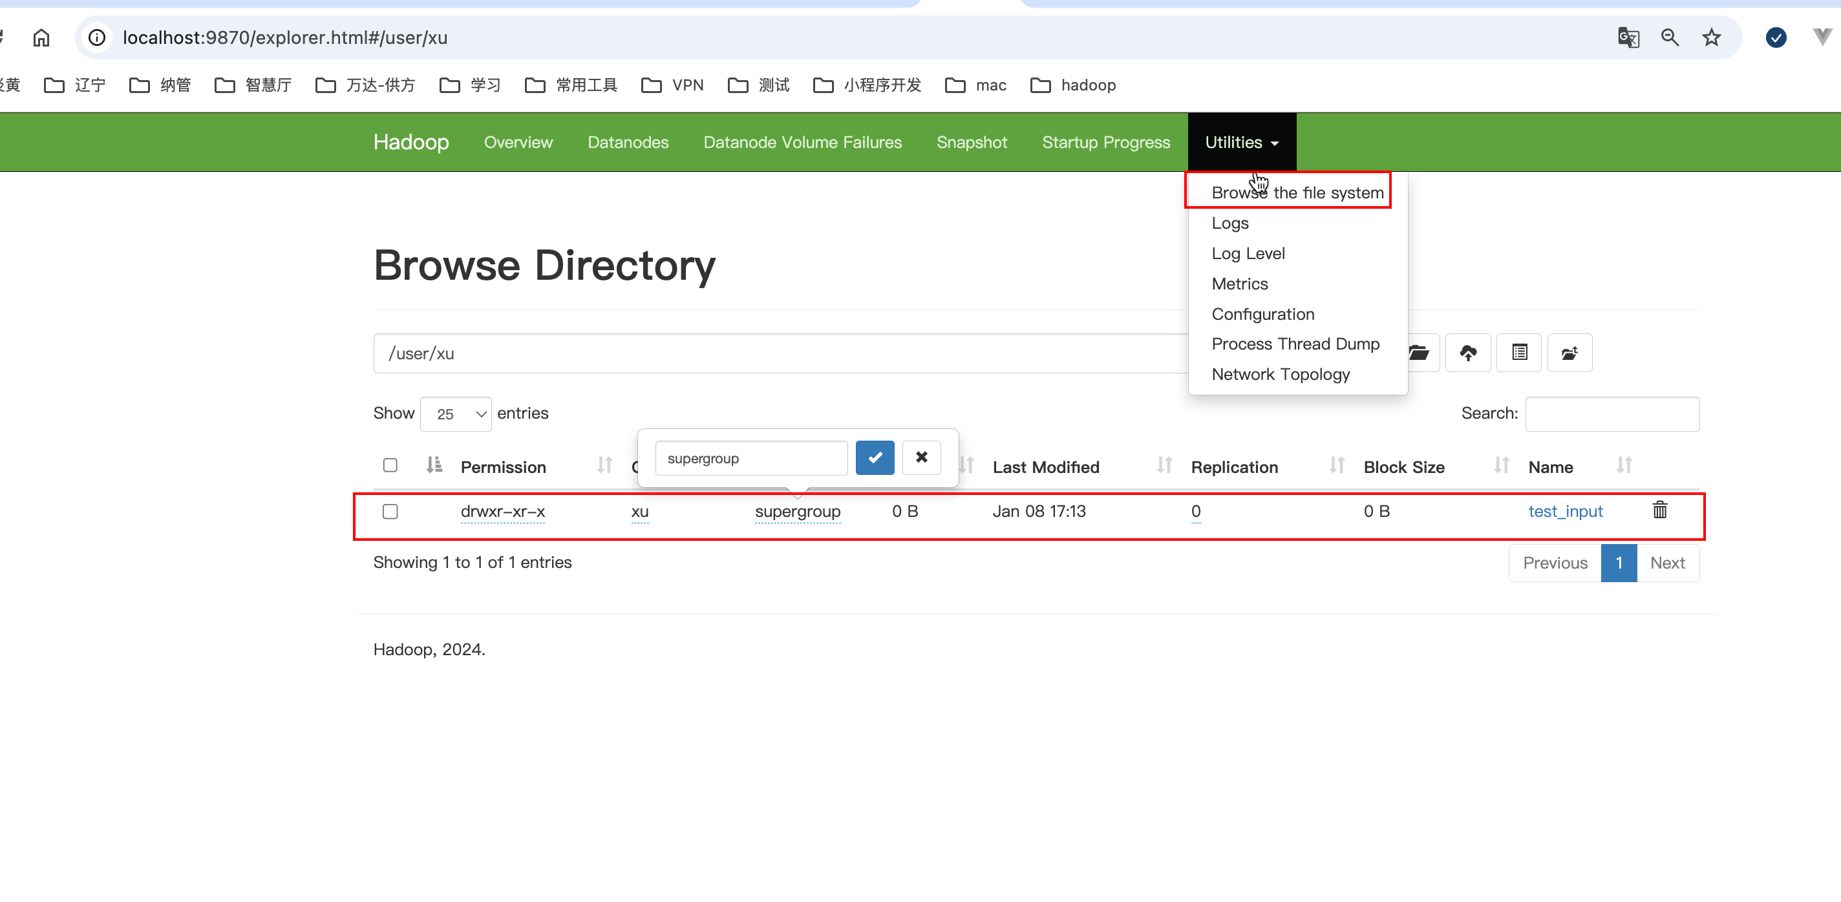Click into the Search input field
Screen dimensions: 1841x902
[x=1612, y=414]
